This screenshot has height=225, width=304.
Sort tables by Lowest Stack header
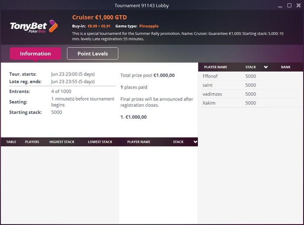tap(100, 142)
